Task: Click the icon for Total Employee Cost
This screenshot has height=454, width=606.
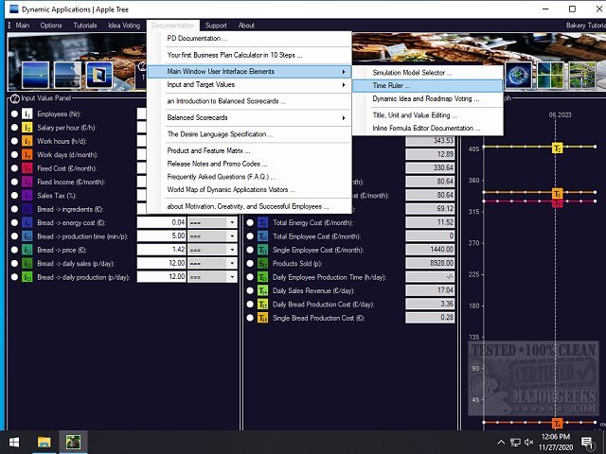Action: (x=263, y=236)
